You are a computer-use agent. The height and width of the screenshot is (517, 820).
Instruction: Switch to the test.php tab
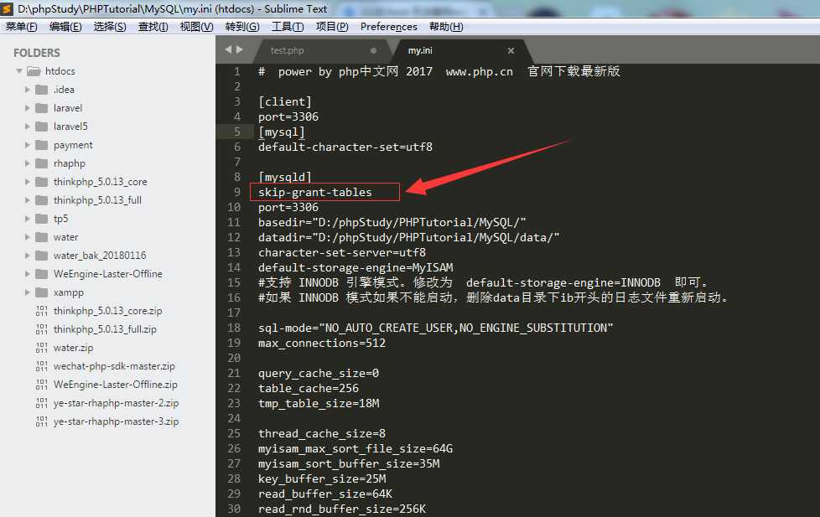287,51
